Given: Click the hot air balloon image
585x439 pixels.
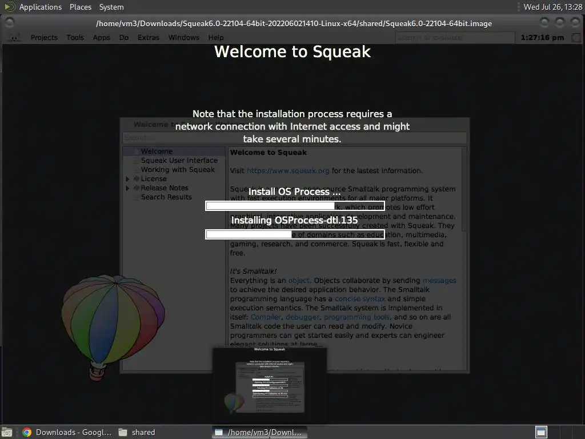Looking at the screenshot, I should coord(113,328).
